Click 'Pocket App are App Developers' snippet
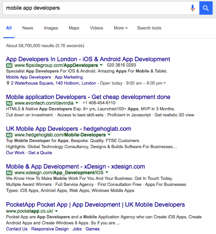Viewport: 216px width, 234px height. [x=104, y=220]
